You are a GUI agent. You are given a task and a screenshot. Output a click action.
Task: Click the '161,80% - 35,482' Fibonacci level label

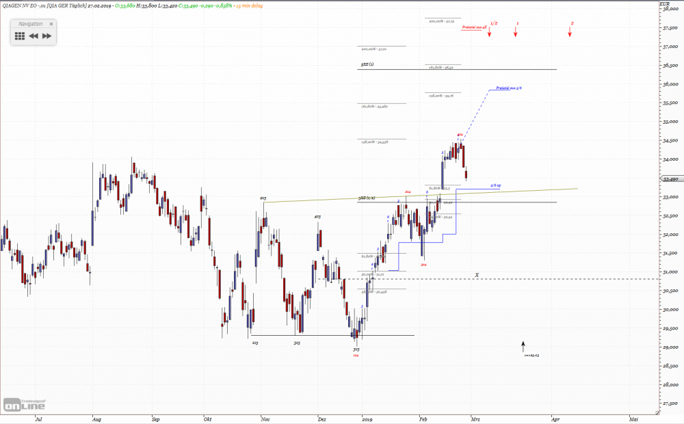coord(374,106)
